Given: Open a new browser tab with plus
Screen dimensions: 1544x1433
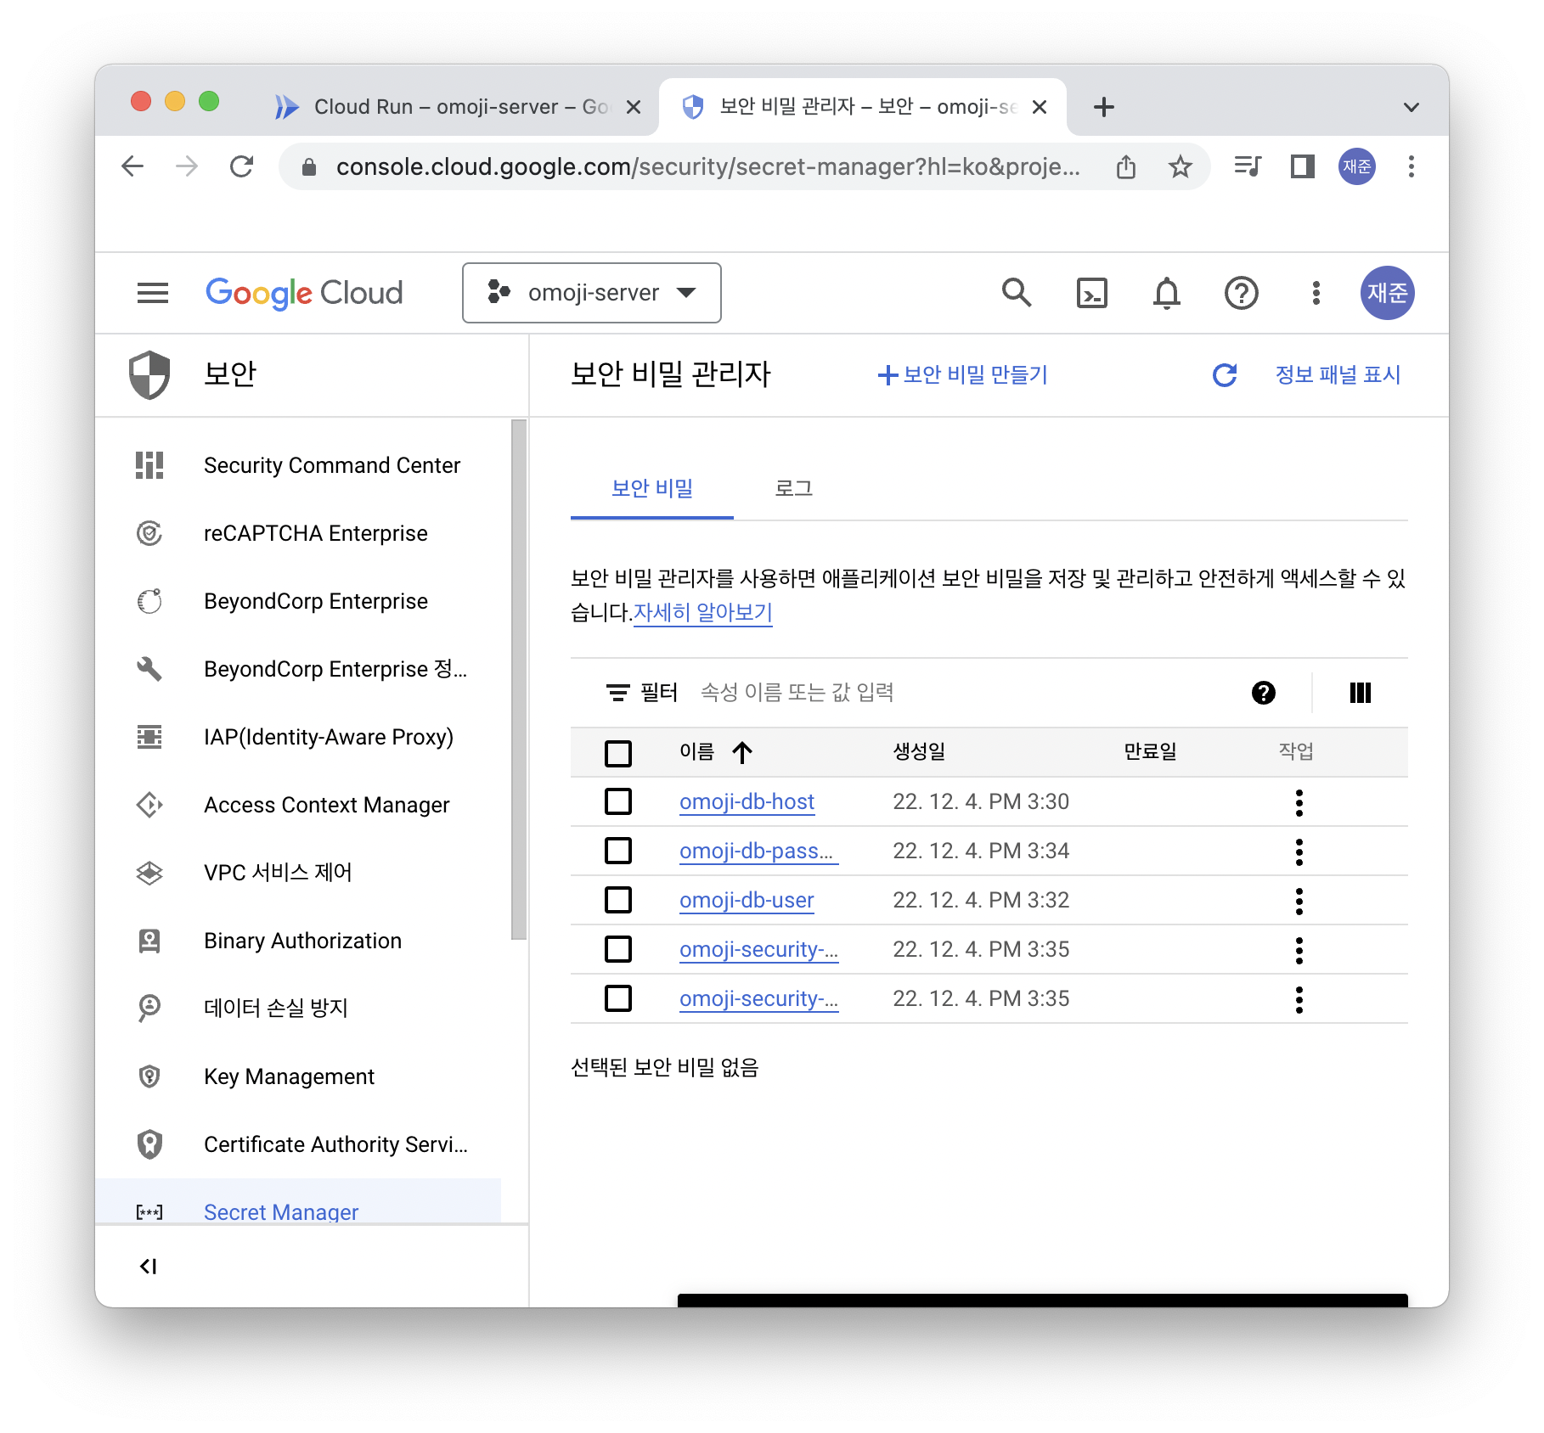Looking at the screenshot, I should coord(1104,107).
